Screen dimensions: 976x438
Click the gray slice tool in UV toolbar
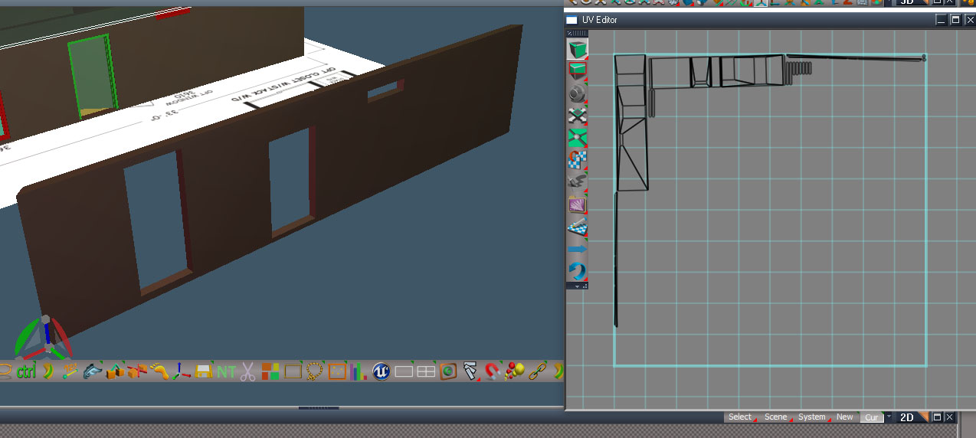click(x=578, y=182)
